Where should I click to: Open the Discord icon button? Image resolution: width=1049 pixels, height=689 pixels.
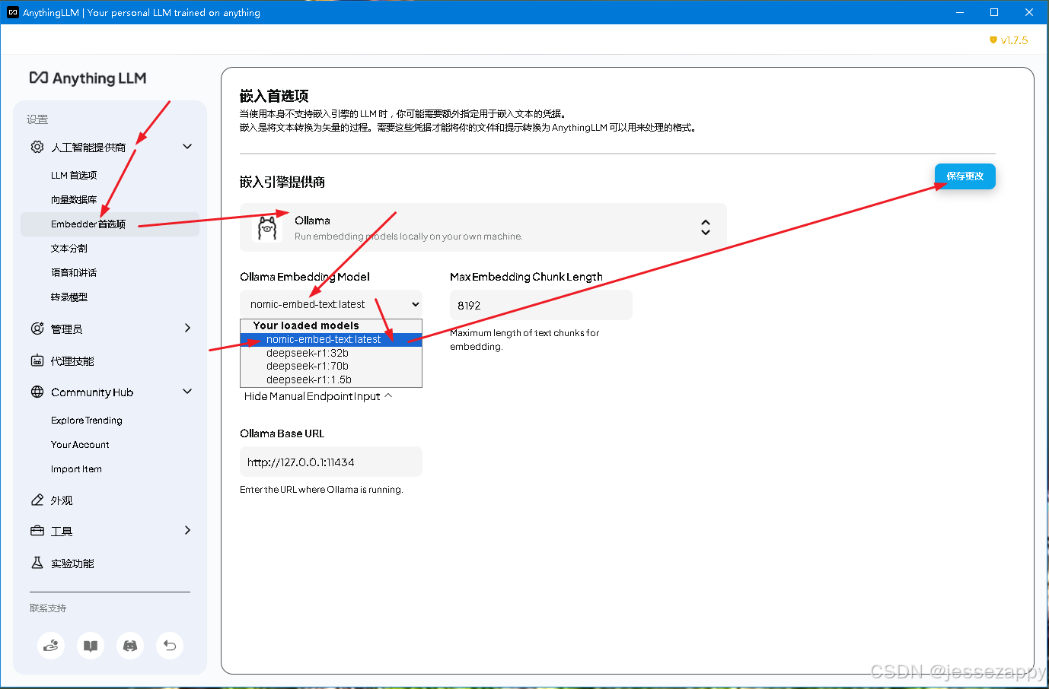point(130,646)
